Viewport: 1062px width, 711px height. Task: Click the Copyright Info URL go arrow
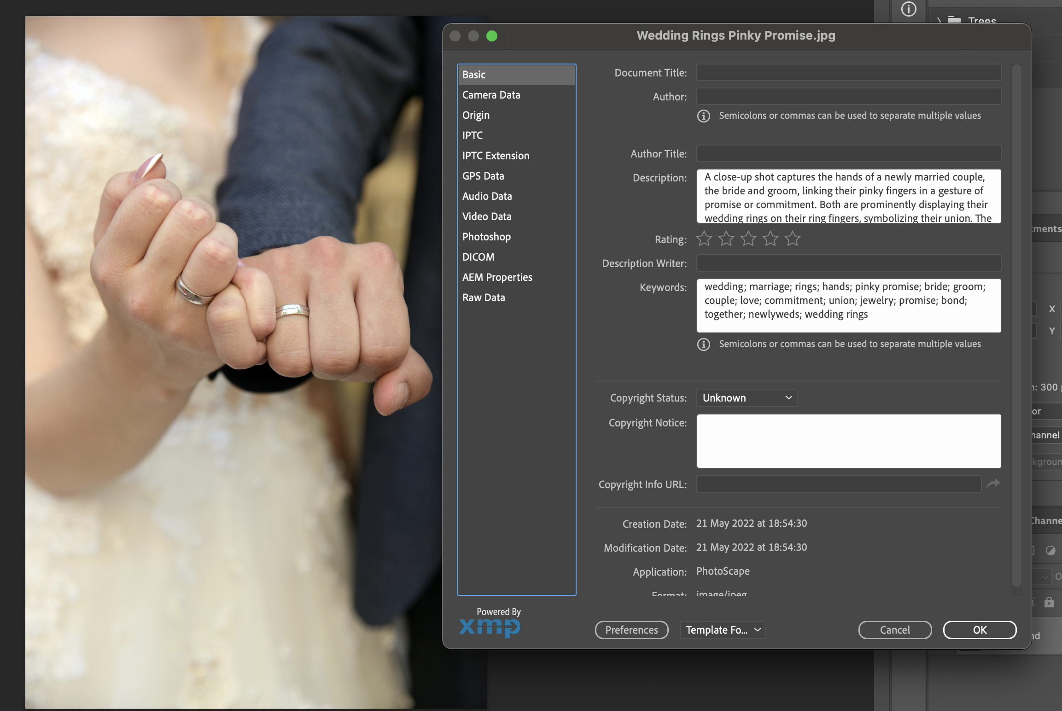coord(993,484)
